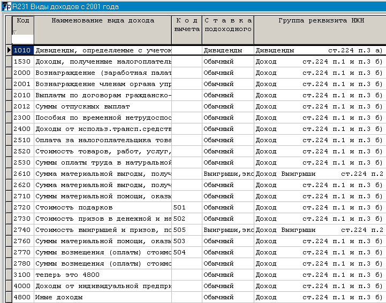Viewport: 386px width, 303px height.
Task: Select code cell 2710
Action: coord(22,196)
